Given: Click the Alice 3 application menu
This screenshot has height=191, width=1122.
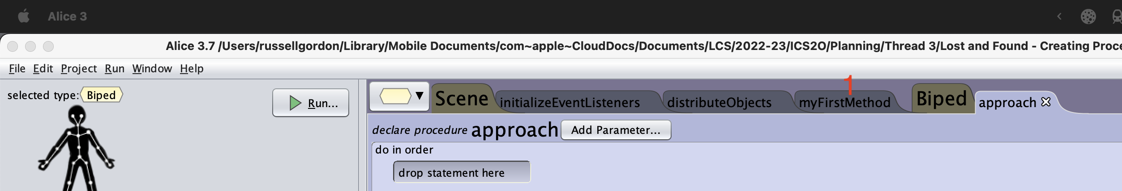Looking at the screenshot, I should [x=67, y=17].
